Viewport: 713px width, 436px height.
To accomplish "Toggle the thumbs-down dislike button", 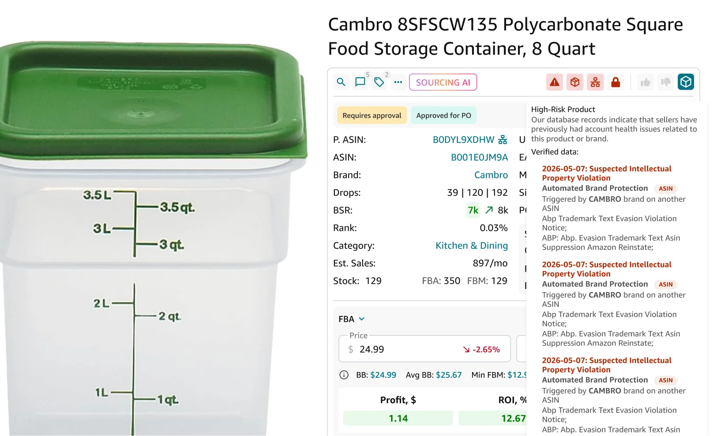I will [666, 82].
